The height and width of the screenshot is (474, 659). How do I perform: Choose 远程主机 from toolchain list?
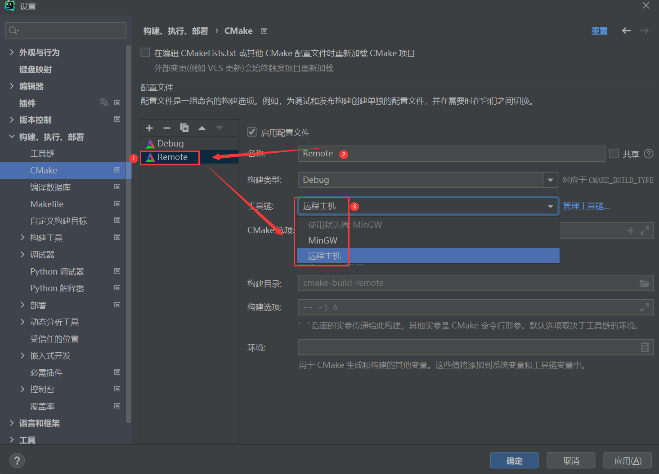[x=428, y=256]
